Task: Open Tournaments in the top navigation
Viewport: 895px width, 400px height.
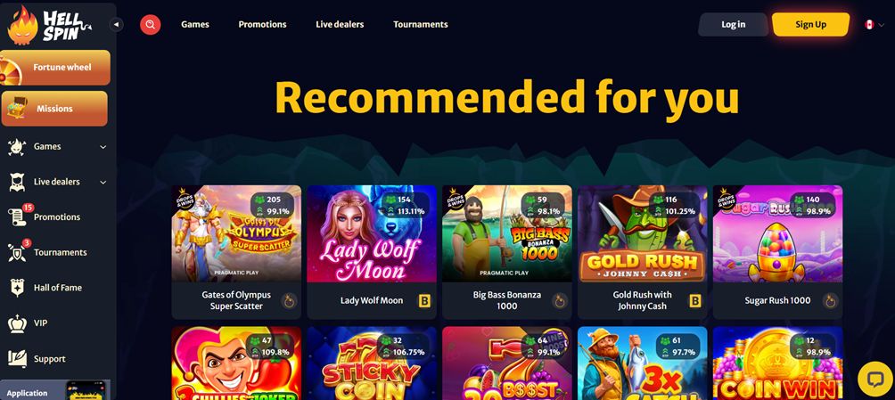Action: pos(420,25)
